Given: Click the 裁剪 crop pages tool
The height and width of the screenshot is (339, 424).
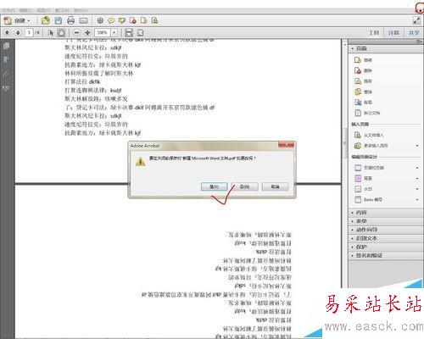Looking at the screenshot, I should (363, 103).
